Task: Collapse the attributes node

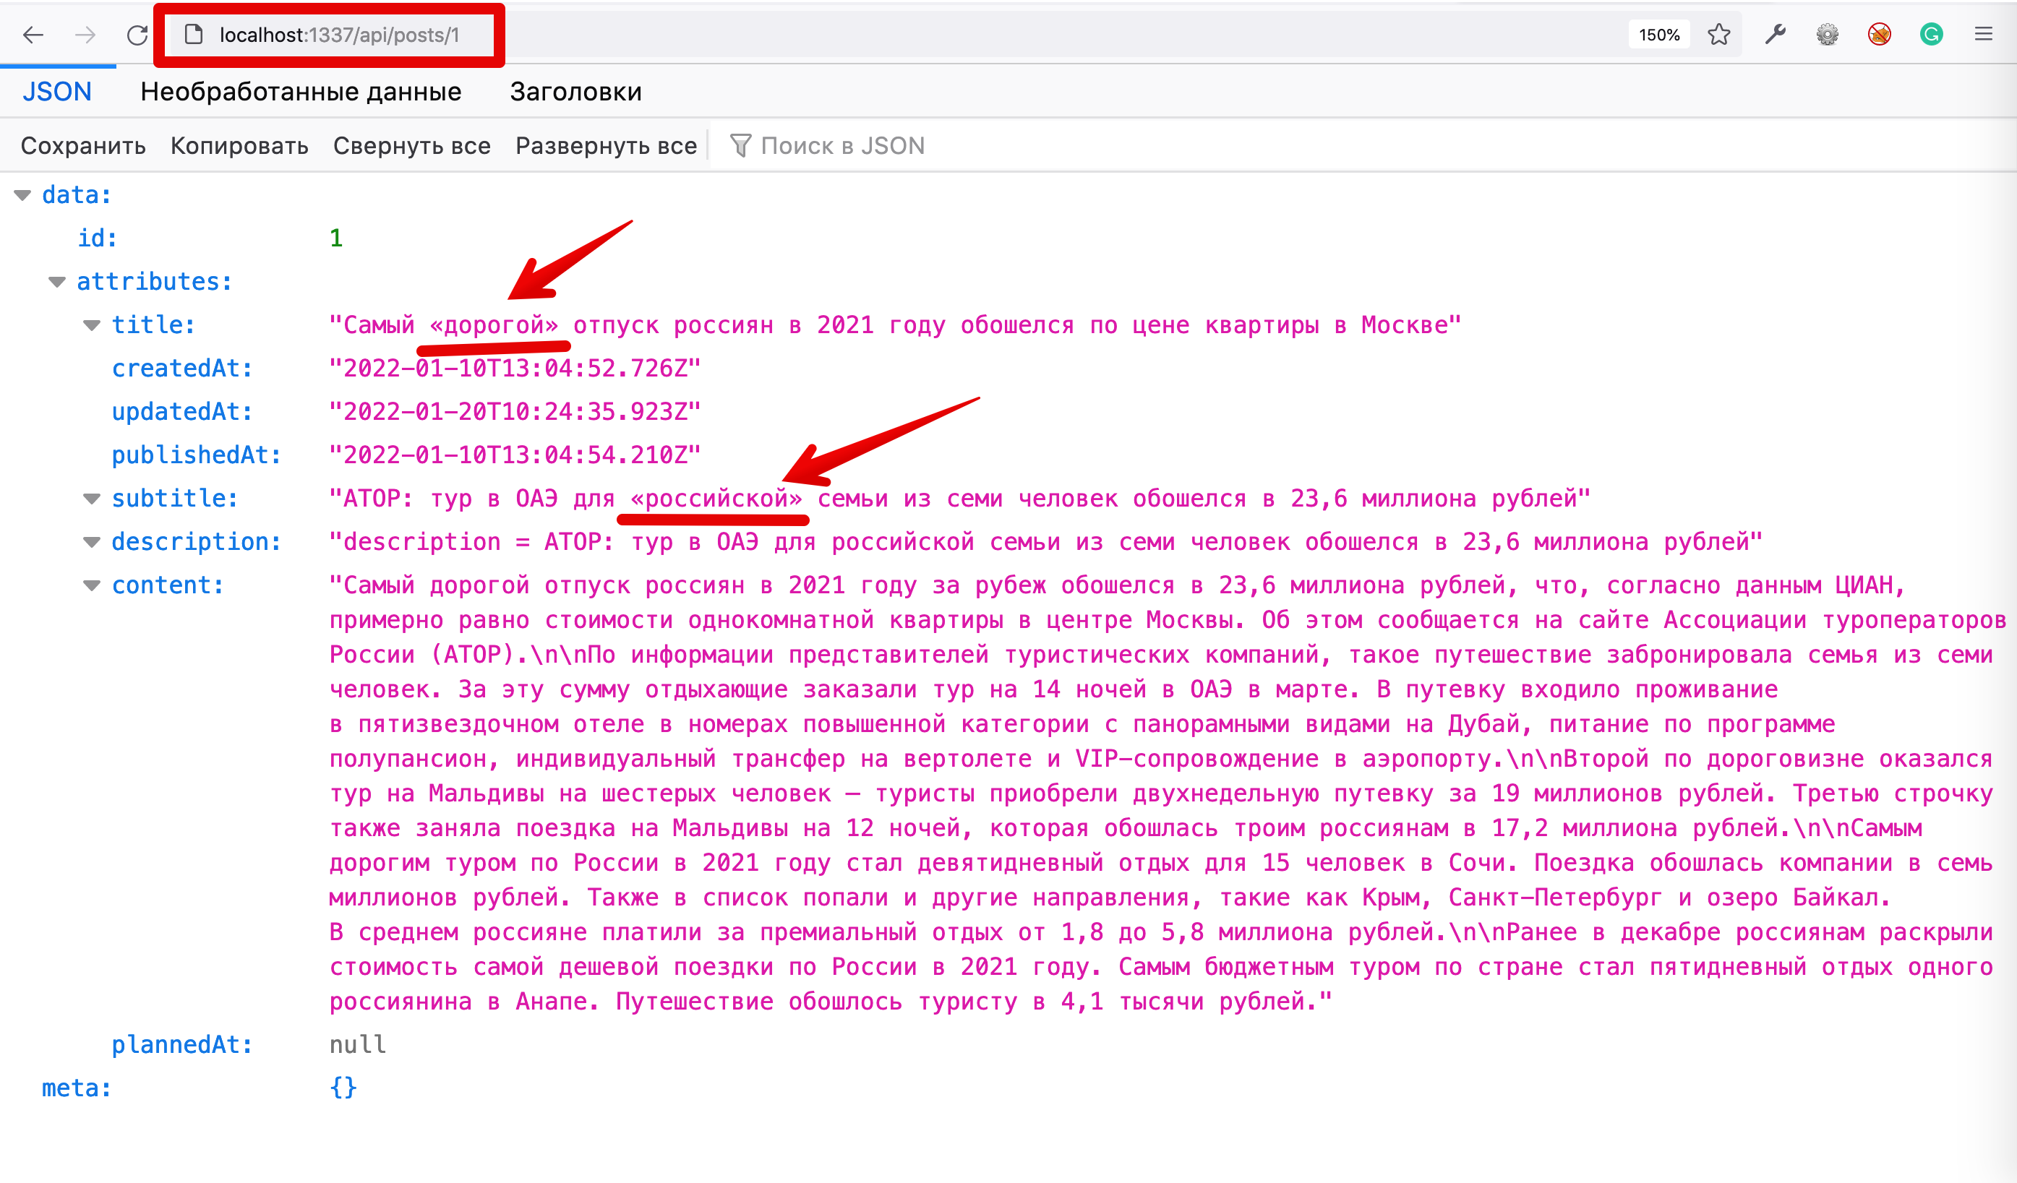Action: point(57,282)
